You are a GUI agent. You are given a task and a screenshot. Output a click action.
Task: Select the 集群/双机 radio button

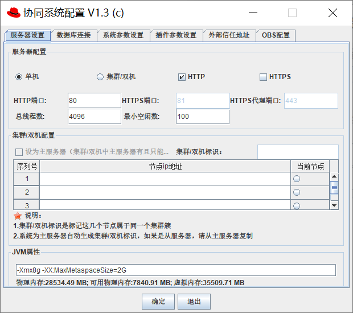[x=100, y=77]
